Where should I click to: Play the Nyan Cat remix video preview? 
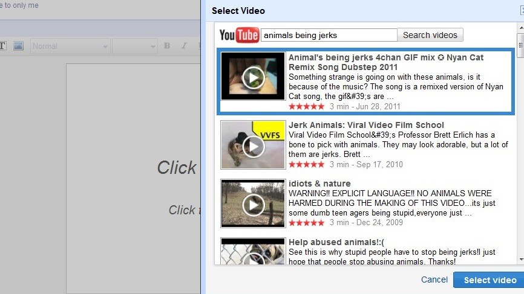pyautogui.click(x=253, y=77)
